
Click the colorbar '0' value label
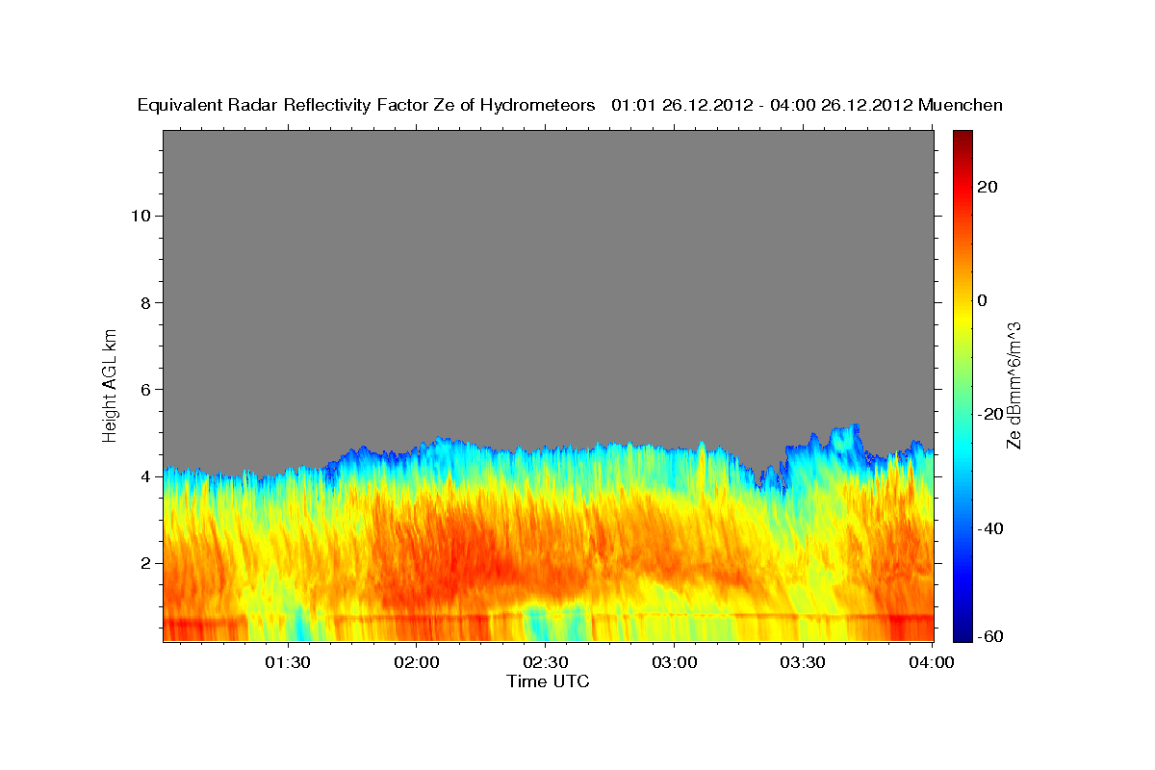pos(982,300)
